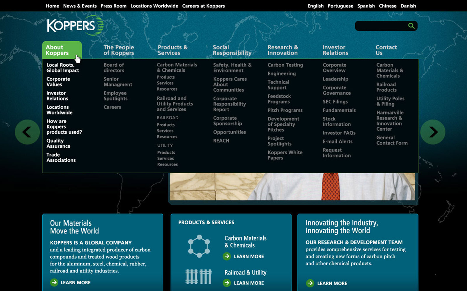Open General Contact Form link
This screenshot has height=291, width=467.
392,140
